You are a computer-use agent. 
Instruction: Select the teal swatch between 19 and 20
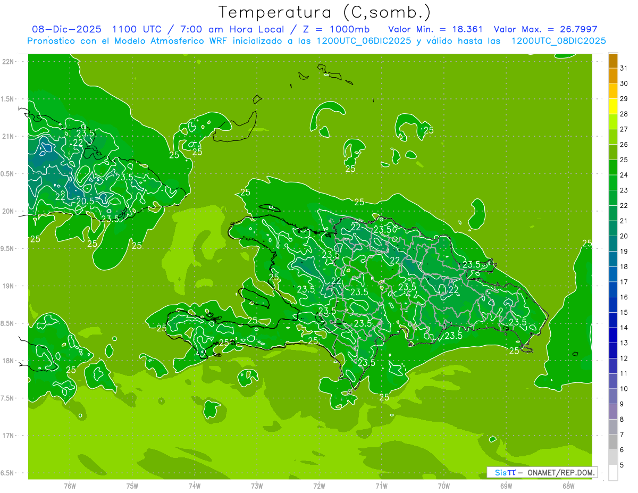(x=613, y=244)
